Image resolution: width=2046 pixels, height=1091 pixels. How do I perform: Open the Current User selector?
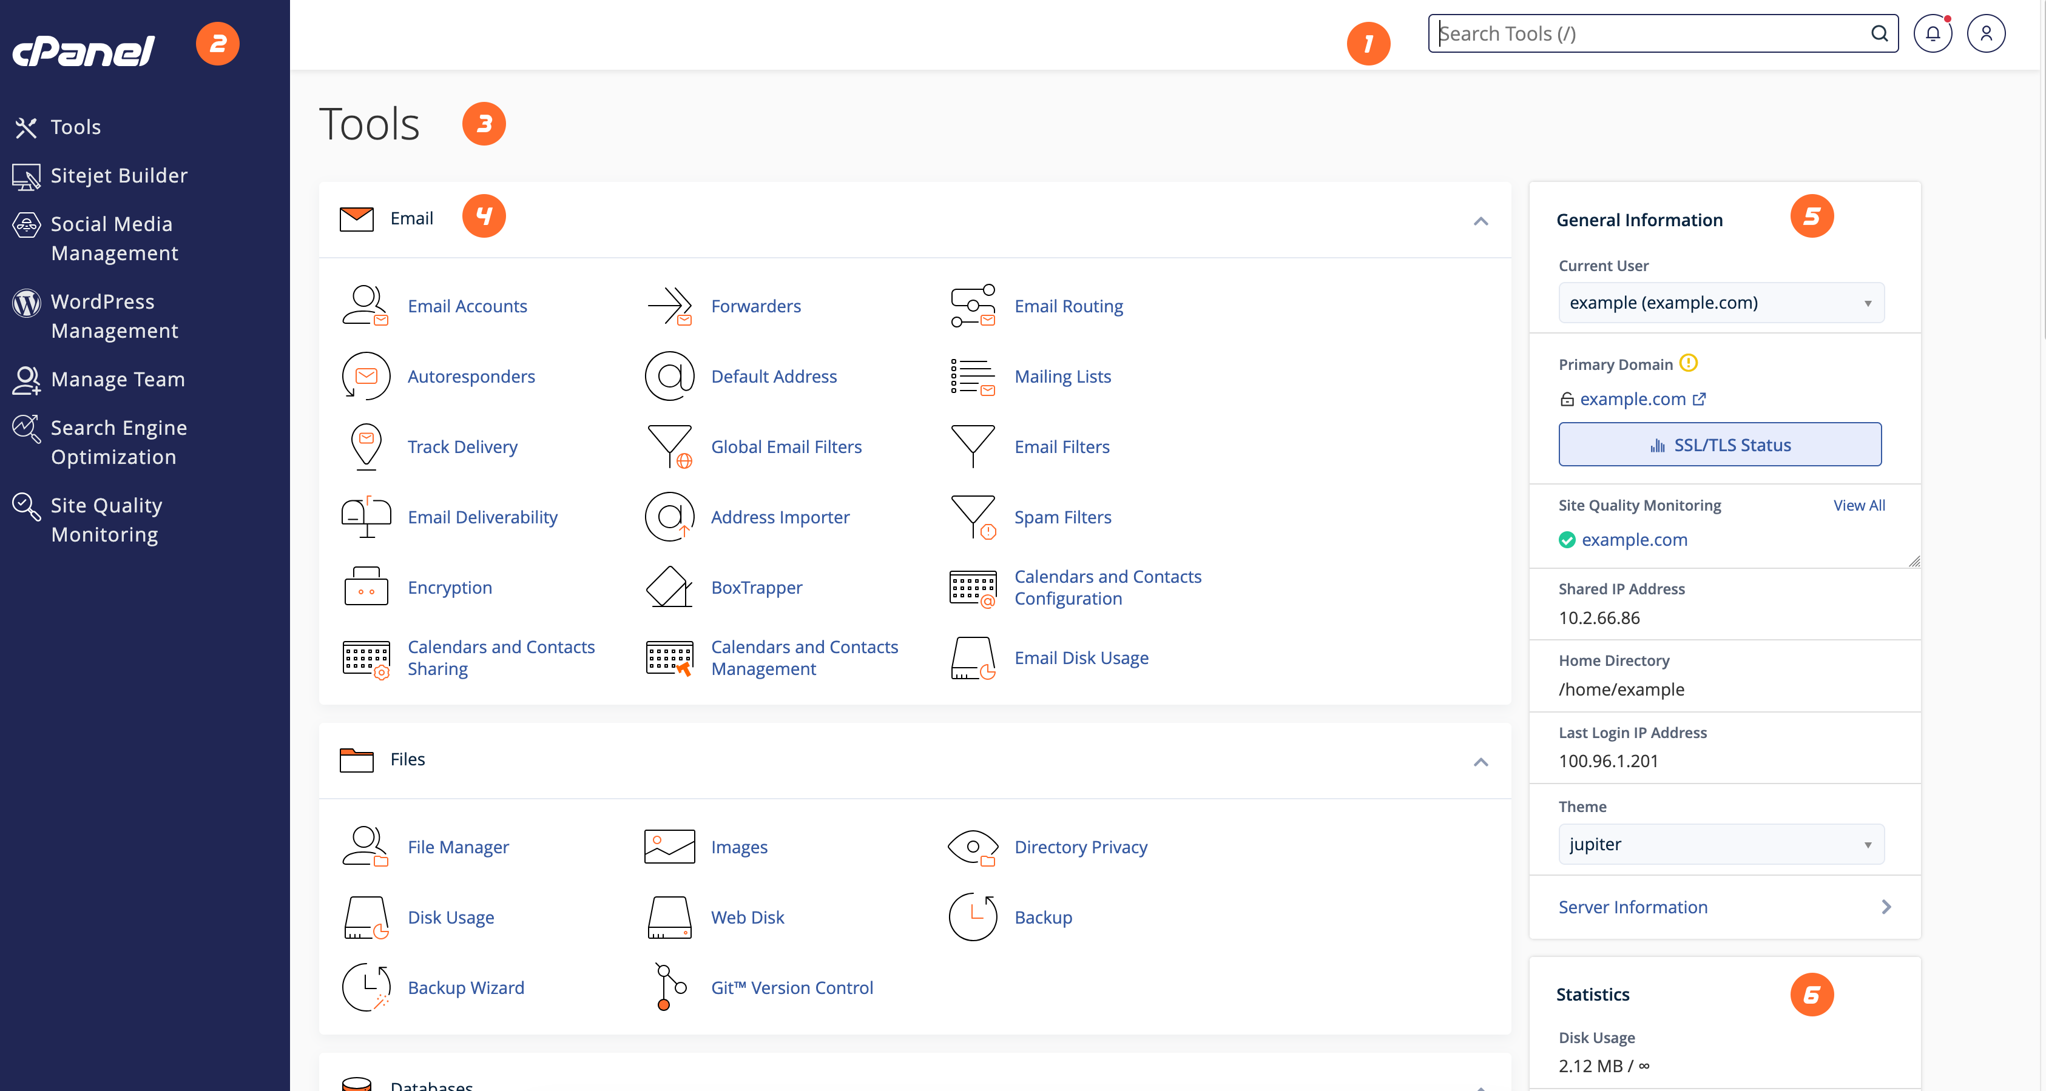coord(1720,303)
